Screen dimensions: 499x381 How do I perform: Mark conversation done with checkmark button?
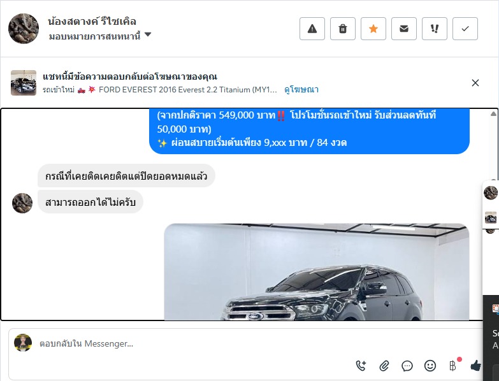click(x=465, y=29)
